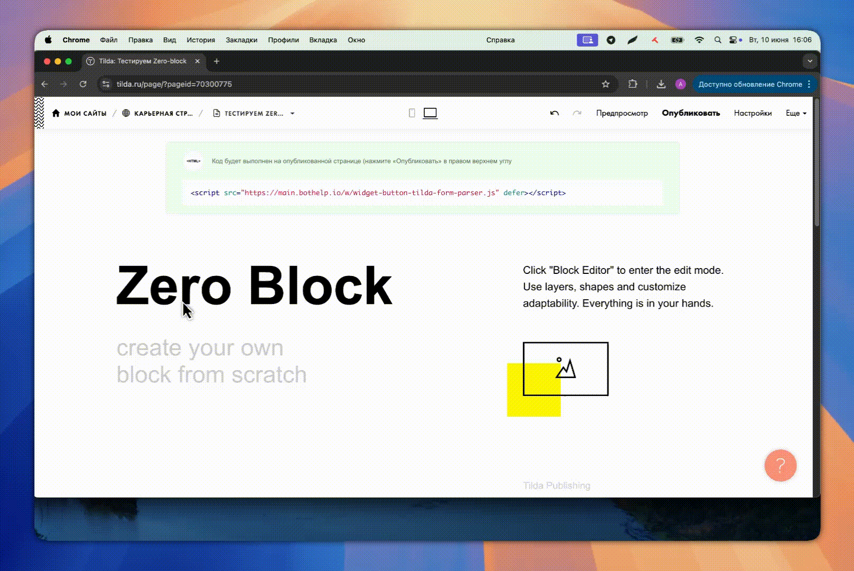Undo the last action
The height and width of the screenshot is (571, 854).
click(554, 113)
